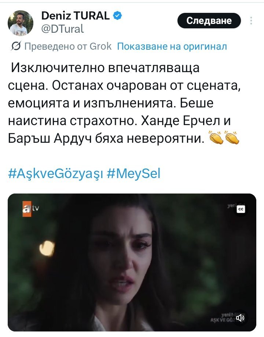
Task: Click the Grok translation icon
Action: coord(16,46)
